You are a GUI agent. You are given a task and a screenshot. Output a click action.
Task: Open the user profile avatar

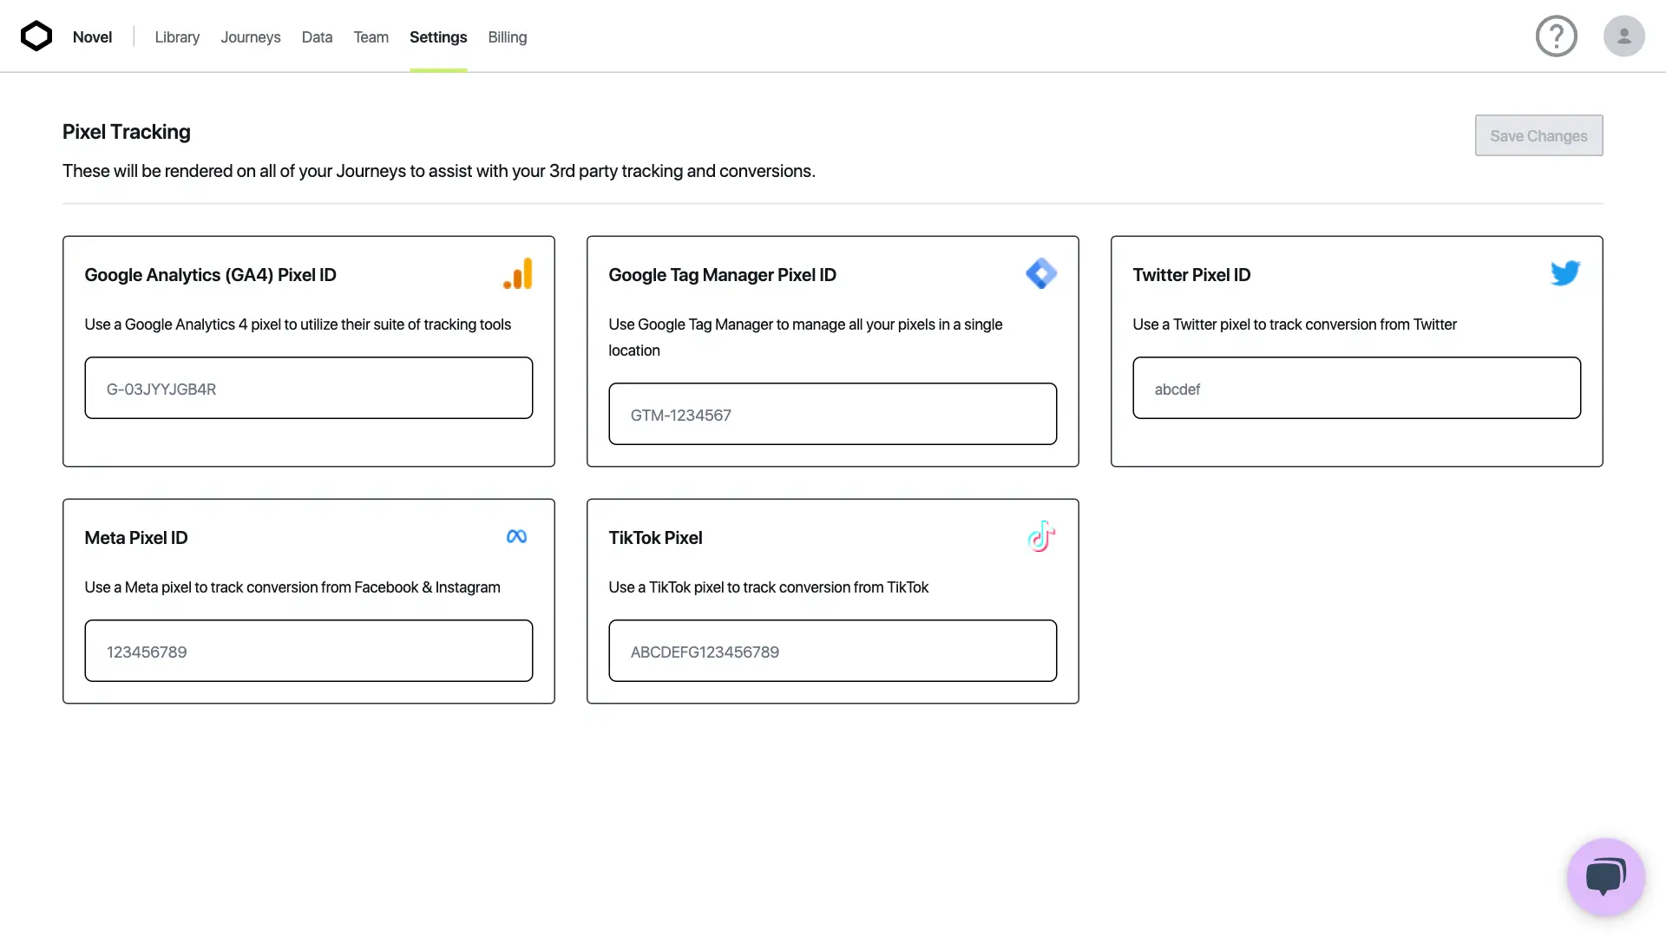pyautogui.click(x=1623, y=36)
